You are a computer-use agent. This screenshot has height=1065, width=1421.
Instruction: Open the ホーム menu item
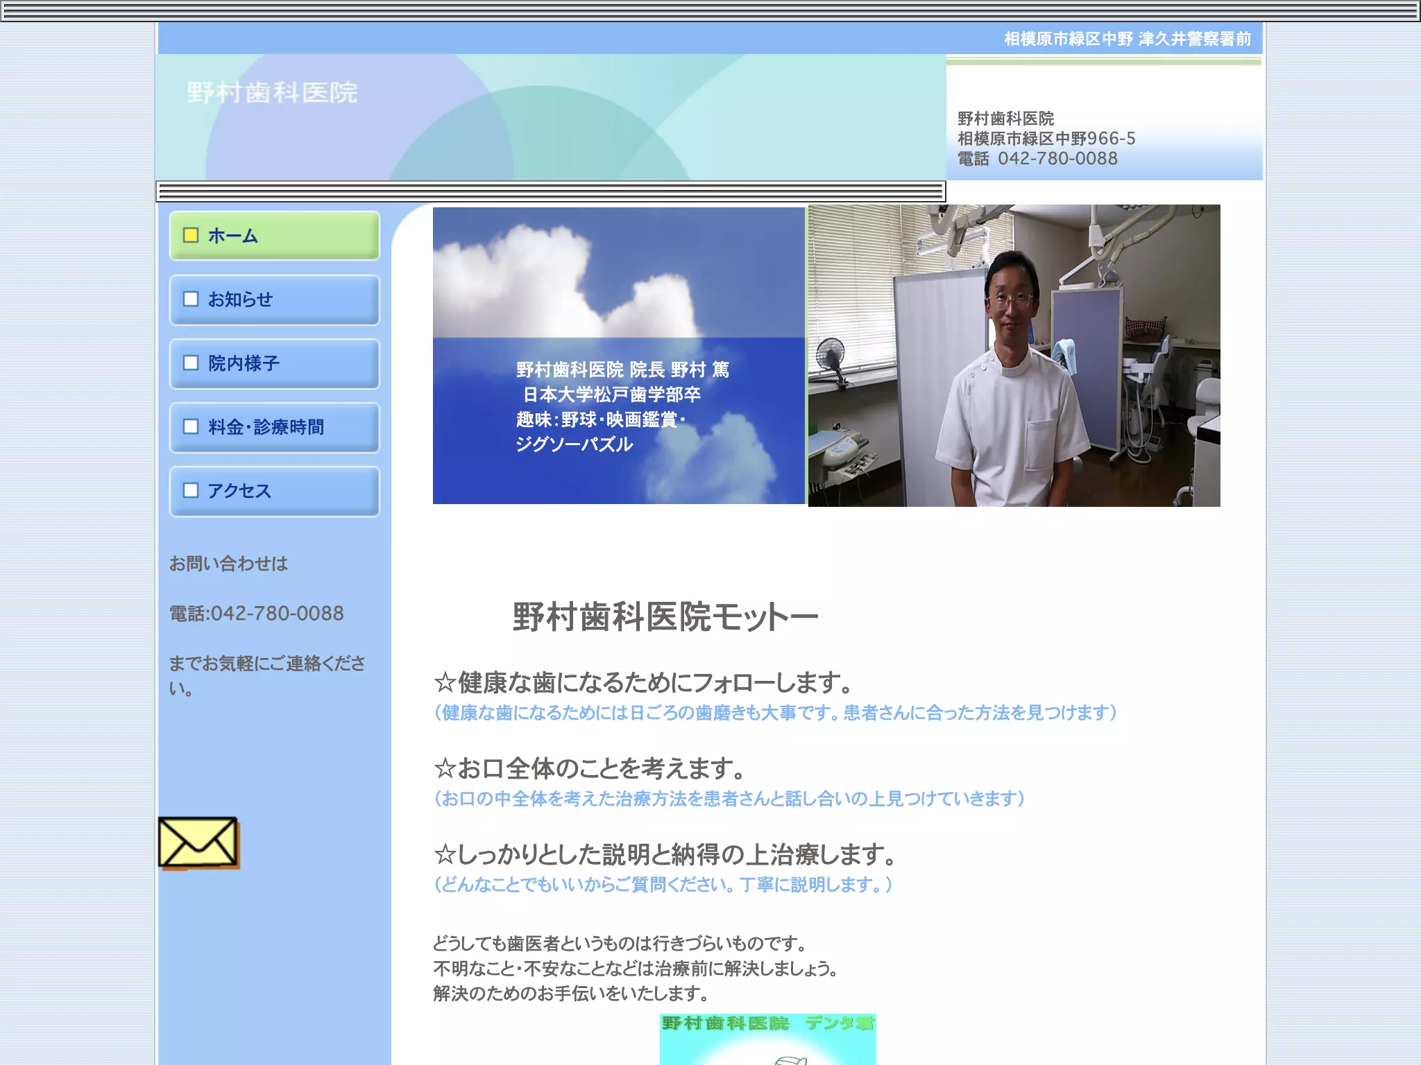tap(275, 236)
